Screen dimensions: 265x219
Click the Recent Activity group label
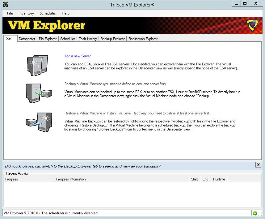[17, 173]
